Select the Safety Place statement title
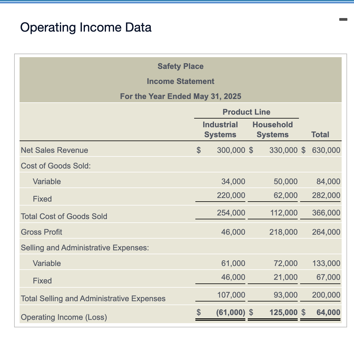The height and width of the screenshot is (337, 354). coord(180,66)
